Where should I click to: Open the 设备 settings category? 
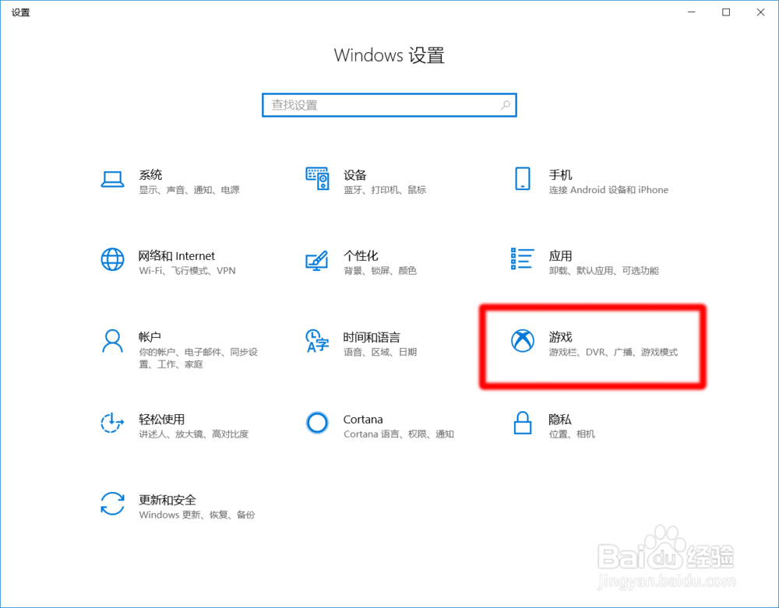click(354, 174)
